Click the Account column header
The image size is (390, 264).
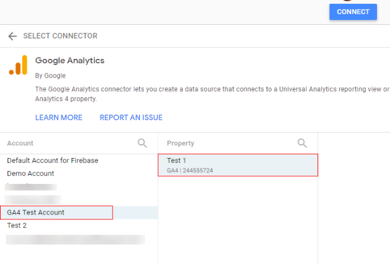coord(20,143)
